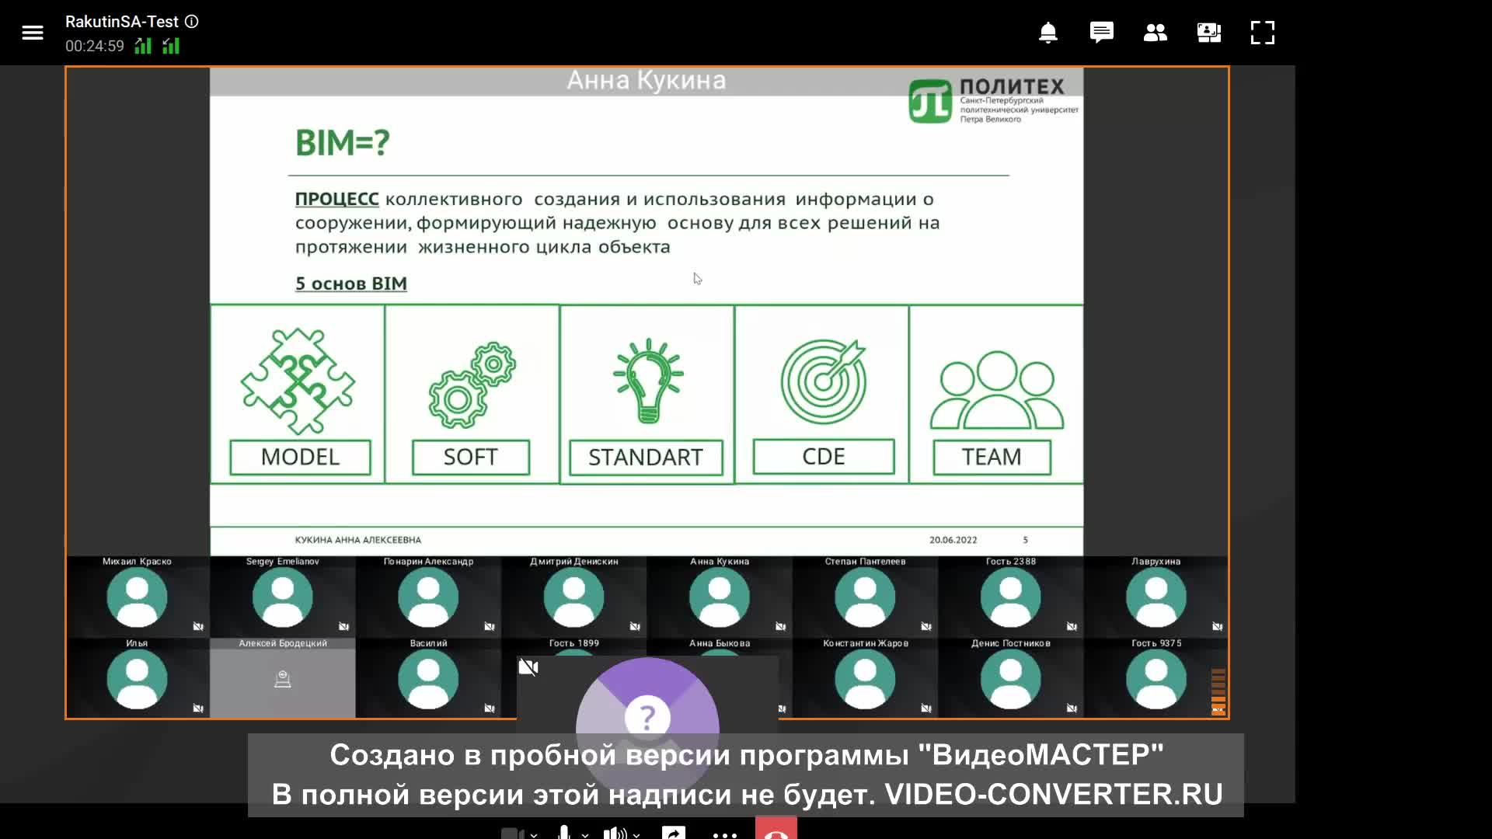Select Лаврухина participant tile
The width and height of the screenshot is (1492, 839).
click(x=1156, y=597)
